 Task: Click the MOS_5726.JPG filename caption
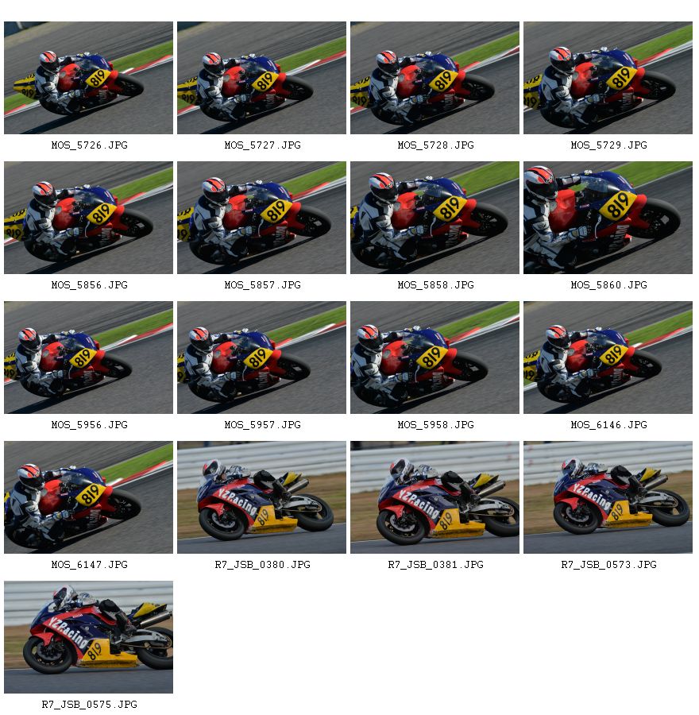click(90, 145)
